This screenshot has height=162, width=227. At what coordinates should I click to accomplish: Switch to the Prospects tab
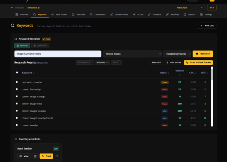click(154, 15)
